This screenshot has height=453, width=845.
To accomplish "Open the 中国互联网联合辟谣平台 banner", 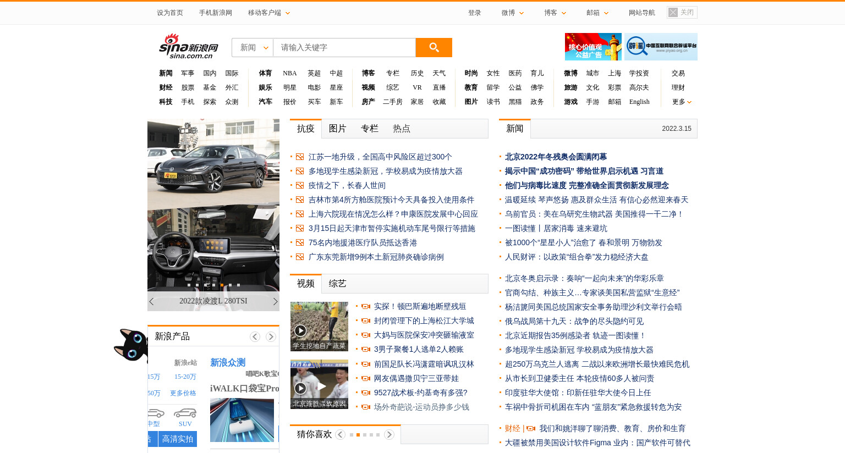I will [661, 47].
